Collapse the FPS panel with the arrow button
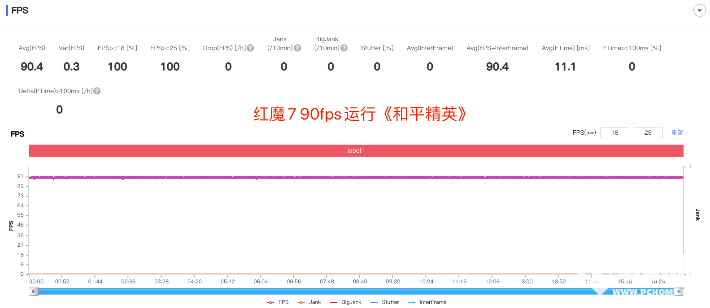Viewport: 710px width, 308px height. click(x=699, y=10)
